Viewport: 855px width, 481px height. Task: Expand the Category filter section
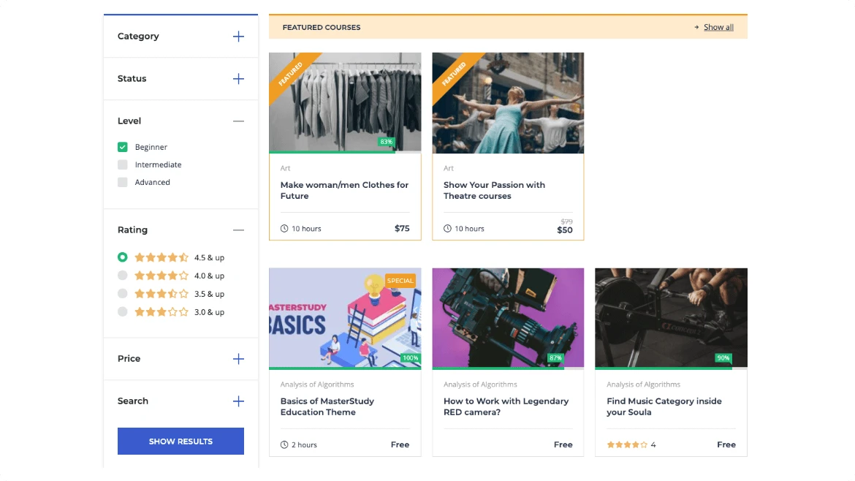point(238,37)
